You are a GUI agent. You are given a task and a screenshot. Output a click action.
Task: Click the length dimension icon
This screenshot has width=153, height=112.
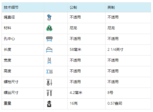tap(49, 50)
